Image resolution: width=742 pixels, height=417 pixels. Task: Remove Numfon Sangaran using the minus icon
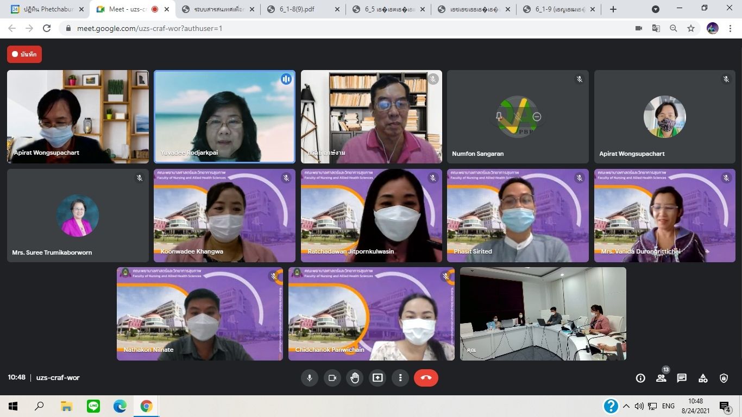(537, 116)
